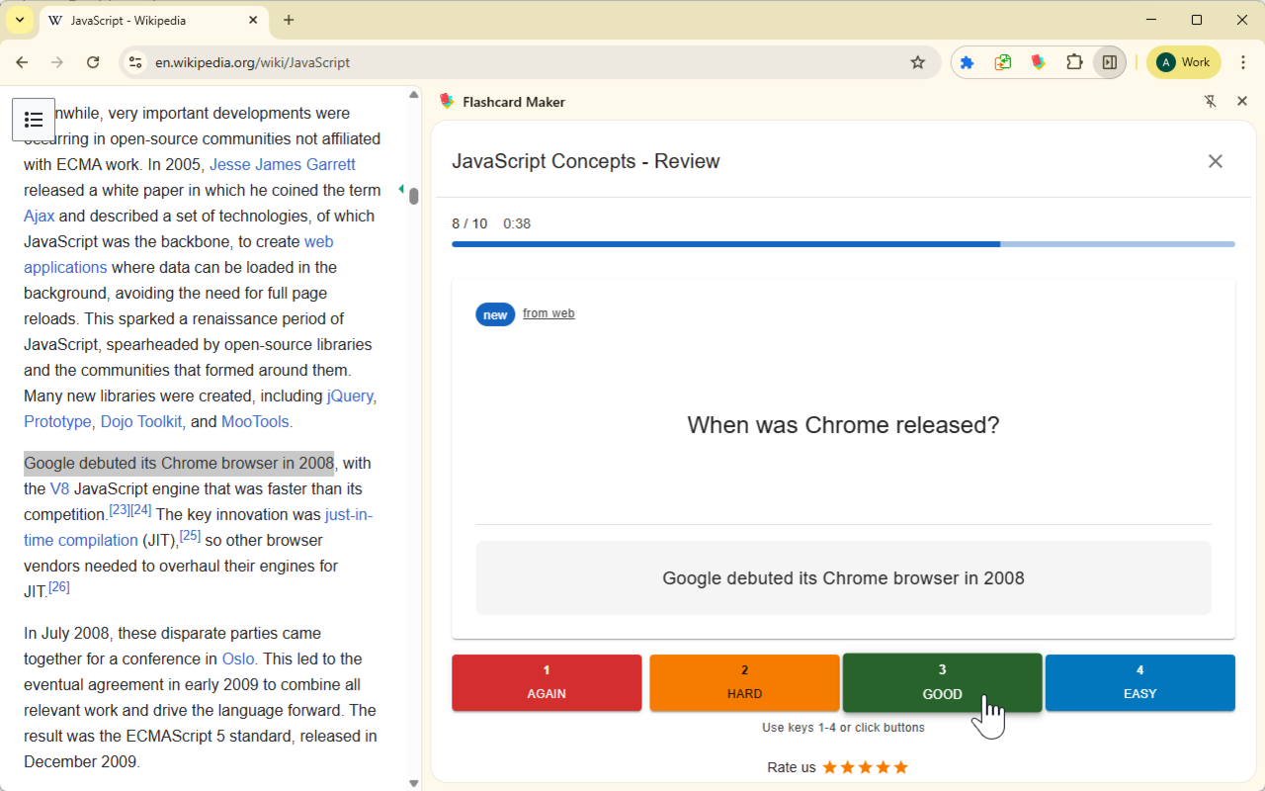This screenshot has height=791, width=1265.
Task: Bookmark this page with the star icon
Action: click(917, 62)
